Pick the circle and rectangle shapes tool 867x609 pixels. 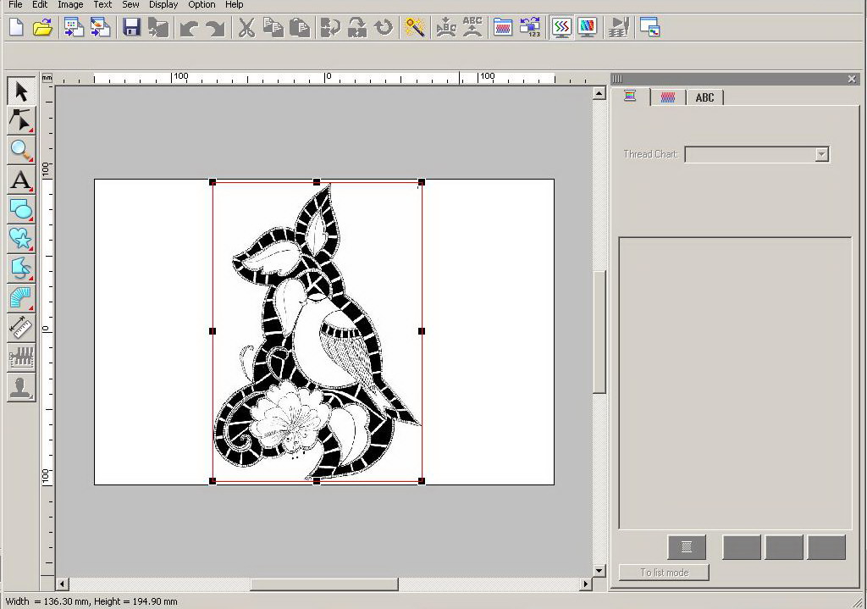[21, 209]
